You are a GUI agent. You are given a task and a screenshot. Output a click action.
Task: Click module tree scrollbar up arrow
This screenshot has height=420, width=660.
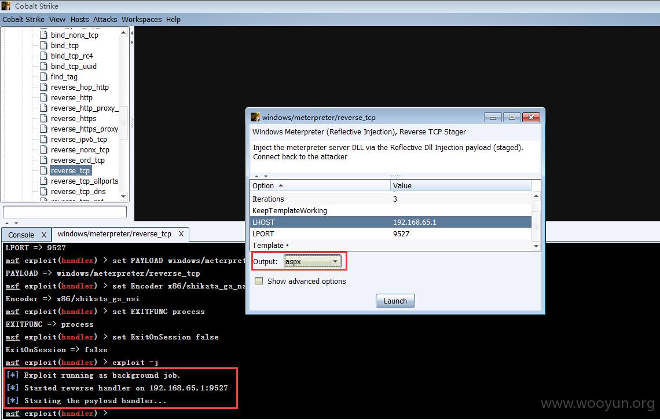pyautogui.click(x=123, y=32)
